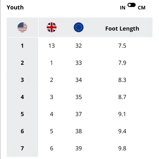This screenshot has height=159, width=159.
Task: Select US size 7 row
Action: (79, 148)
